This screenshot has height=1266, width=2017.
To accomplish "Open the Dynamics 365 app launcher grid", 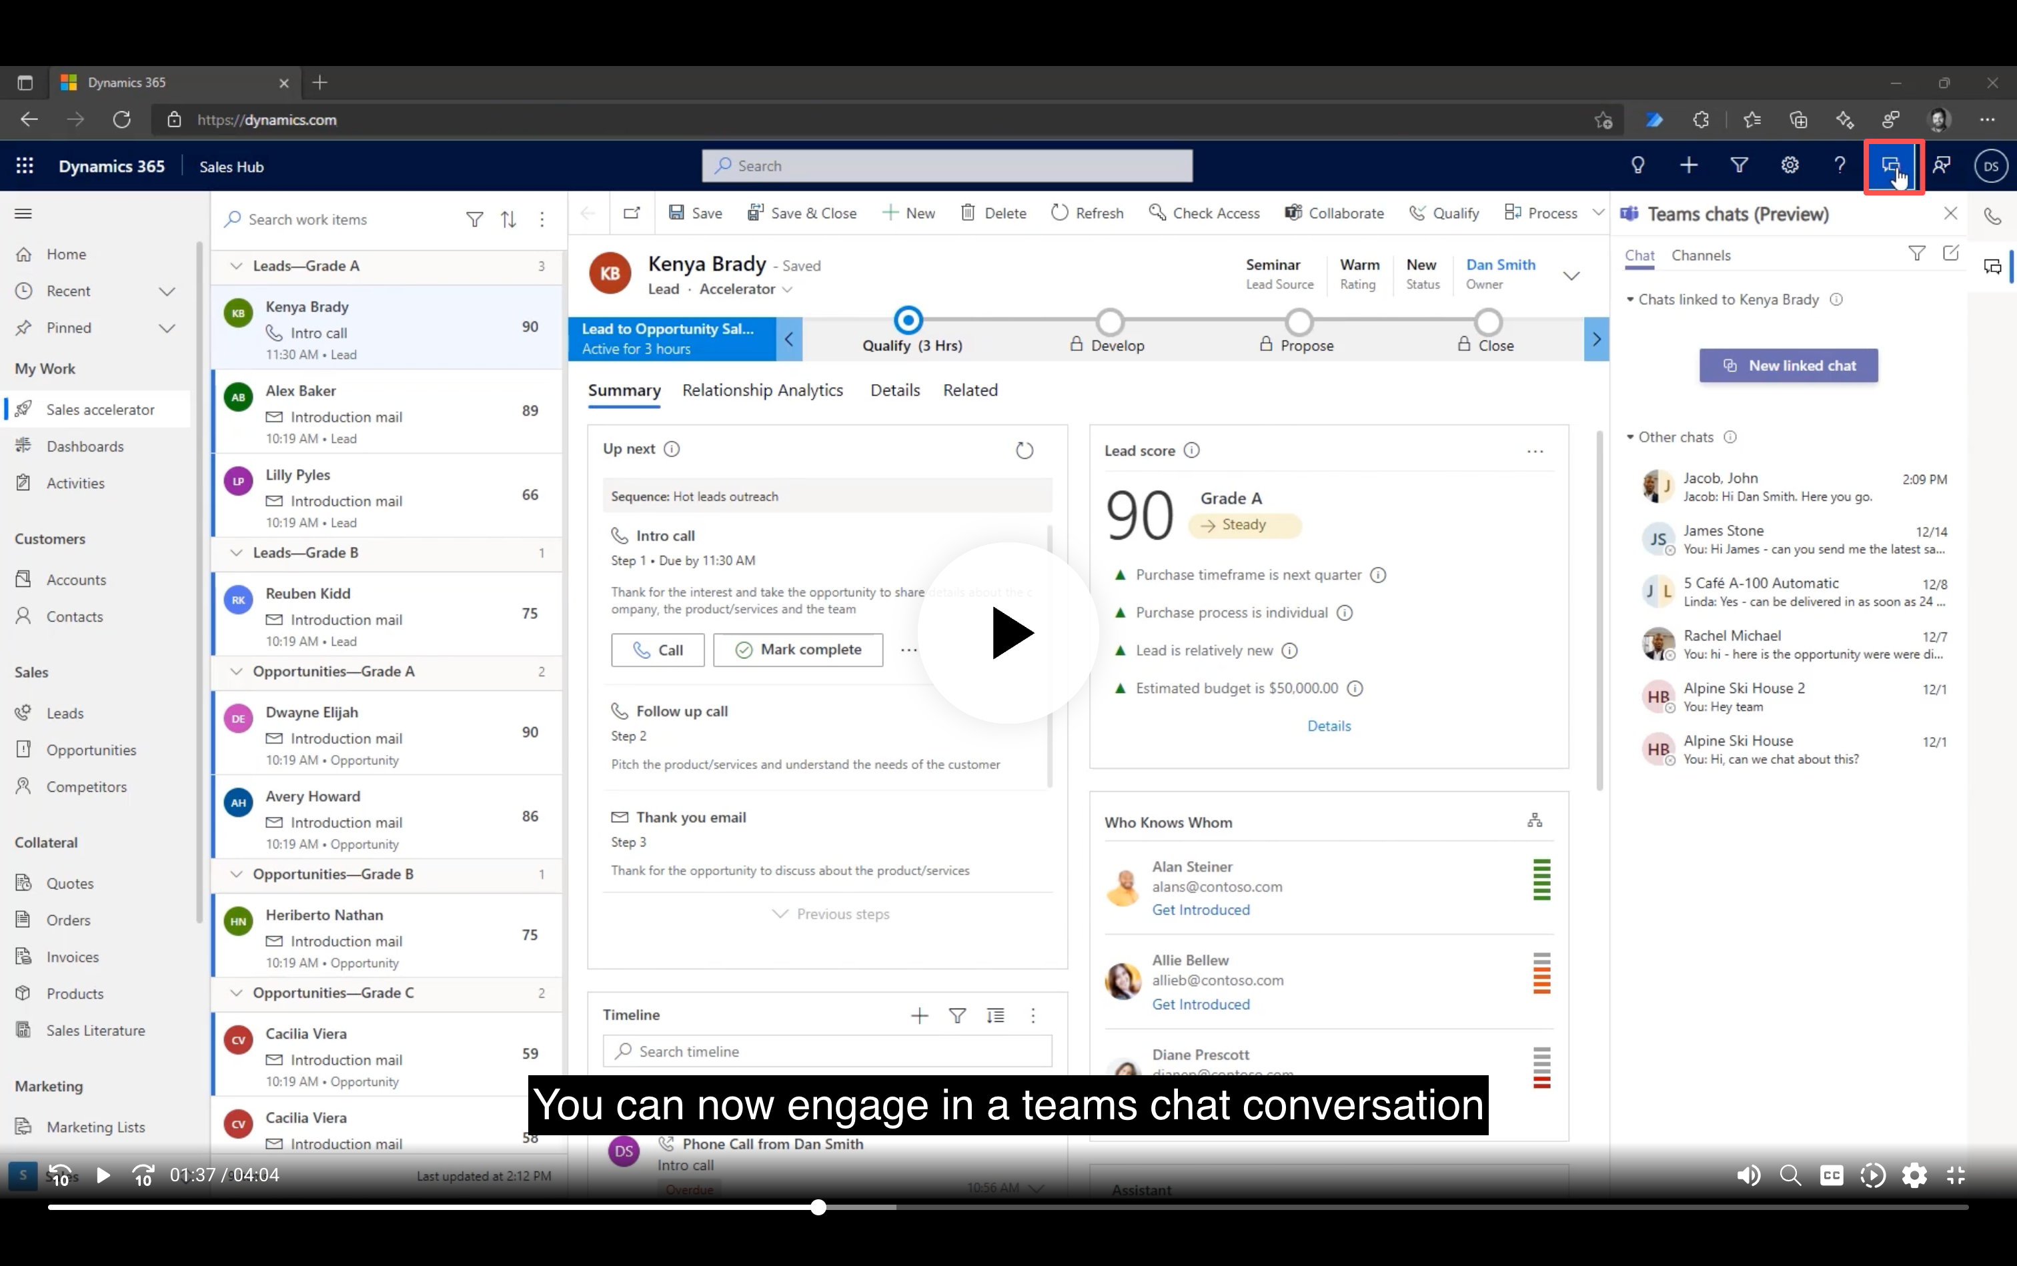I will 24,166.
